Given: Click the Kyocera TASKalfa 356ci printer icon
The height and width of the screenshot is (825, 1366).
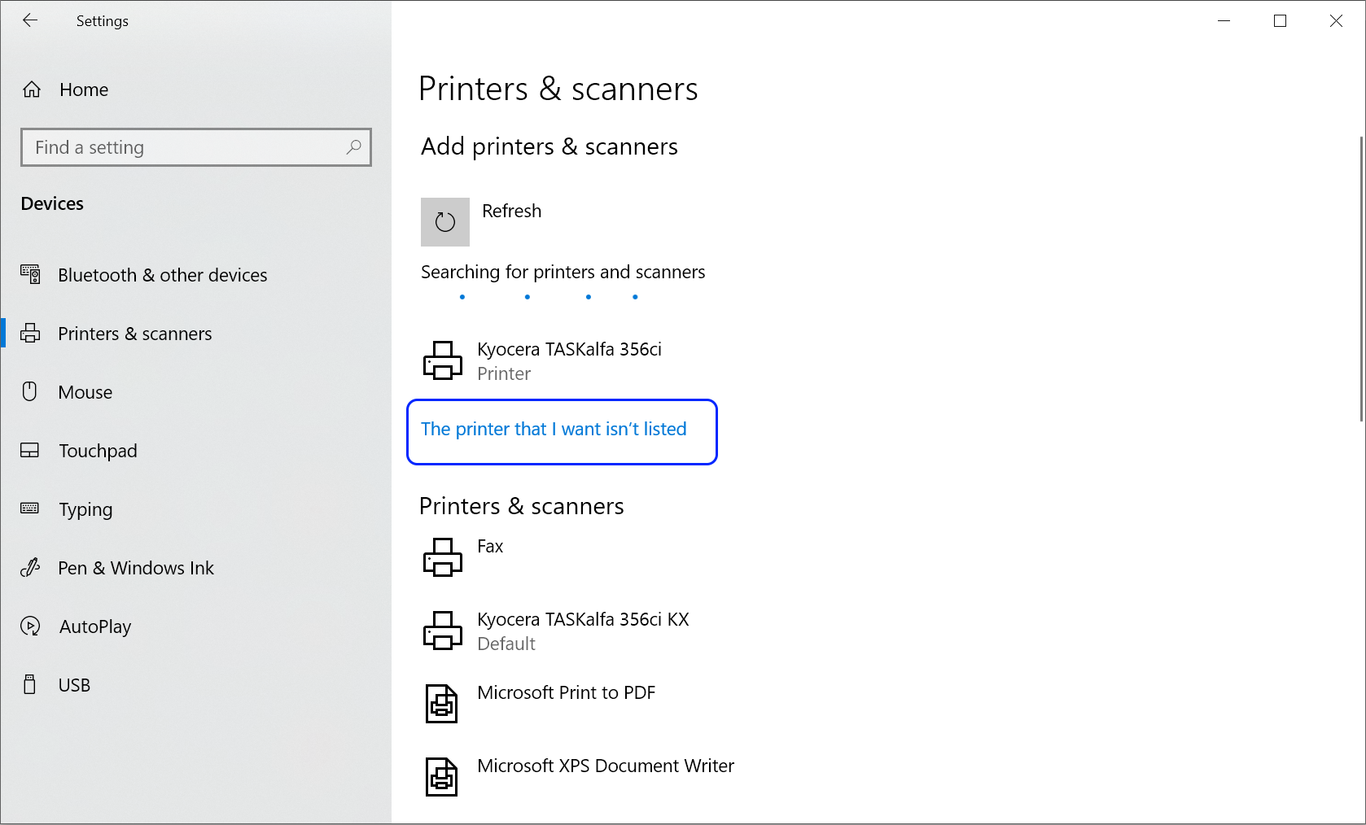Looking at the screenshot, I should 443,360.
